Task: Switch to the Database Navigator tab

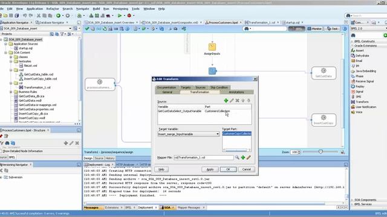Action: coord(51,22)
